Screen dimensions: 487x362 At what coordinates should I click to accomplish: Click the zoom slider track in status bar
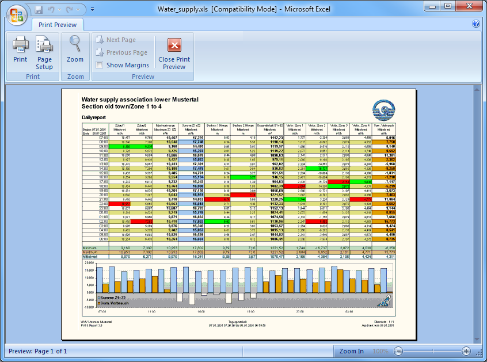(x=432, y=351)
